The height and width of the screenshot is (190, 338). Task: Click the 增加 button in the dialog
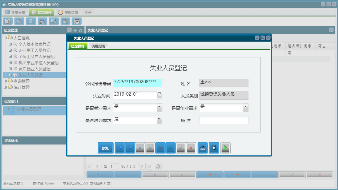[x=105, y=148]
